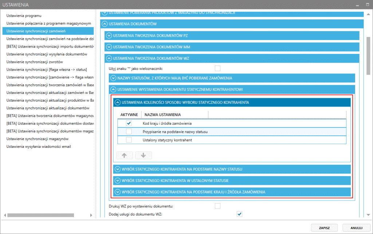Expand Ustawienia tworzenia dokumentów PZ chevron
373x234 pixels.
click(x=109, y=36)
